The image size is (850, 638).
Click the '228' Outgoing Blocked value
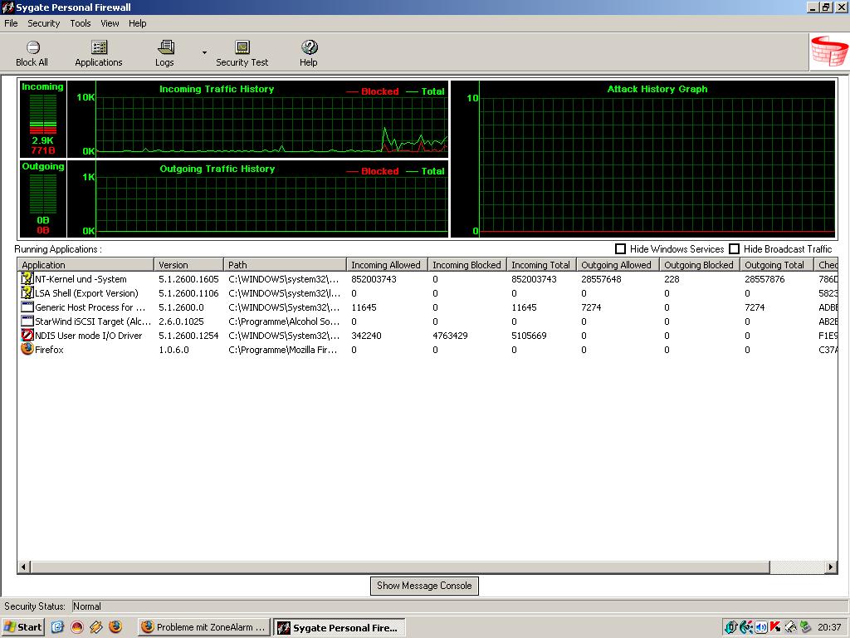tap(672, 279)
